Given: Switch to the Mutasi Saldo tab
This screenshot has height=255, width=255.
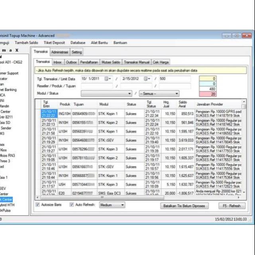Looking at the screenshot, I should point(111,62).
